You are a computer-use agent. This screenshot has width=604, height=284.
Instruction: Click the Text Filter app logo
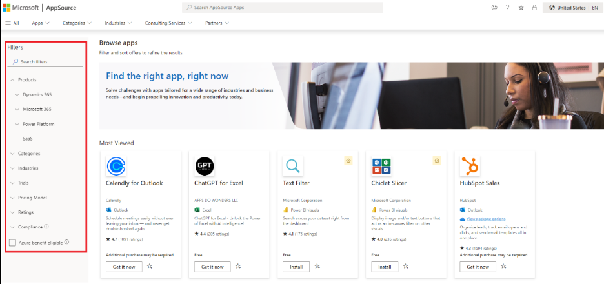pos(293,167)
